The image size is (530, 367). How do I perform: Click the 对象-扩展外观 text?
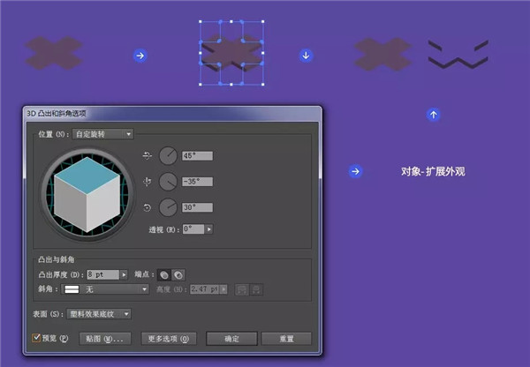[x=433, y=171]
